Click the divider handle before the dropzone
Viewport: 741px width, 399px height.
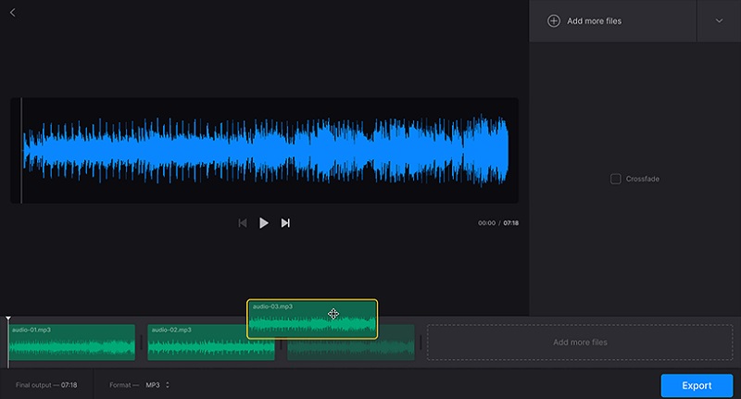pyautogui.click(x=421, y=343)
